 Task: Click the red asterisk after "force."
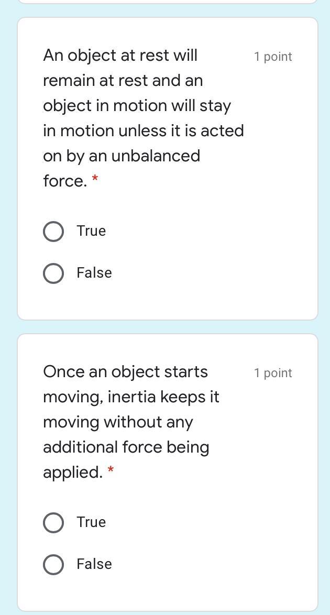[95, 180]
